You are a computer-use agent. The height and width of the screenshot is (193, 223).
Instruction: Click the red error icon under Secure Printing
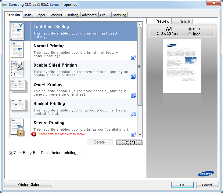click(34, 134)
